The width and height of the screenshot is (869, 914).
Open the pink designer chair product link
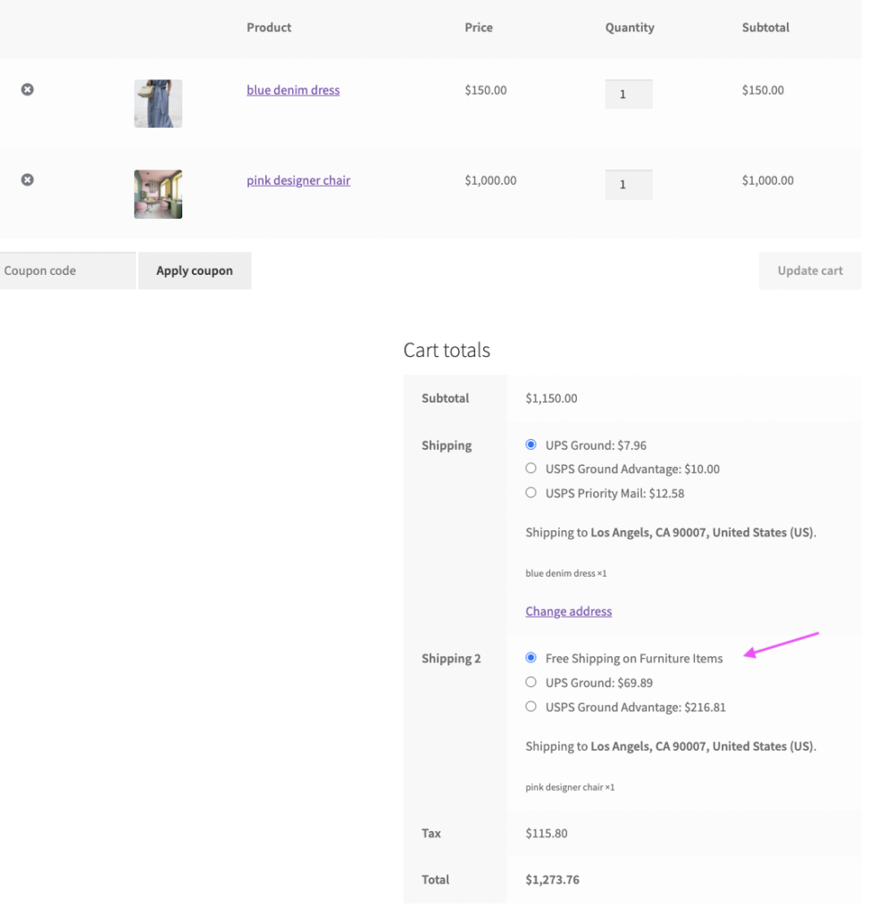click(x=298, y=180)
